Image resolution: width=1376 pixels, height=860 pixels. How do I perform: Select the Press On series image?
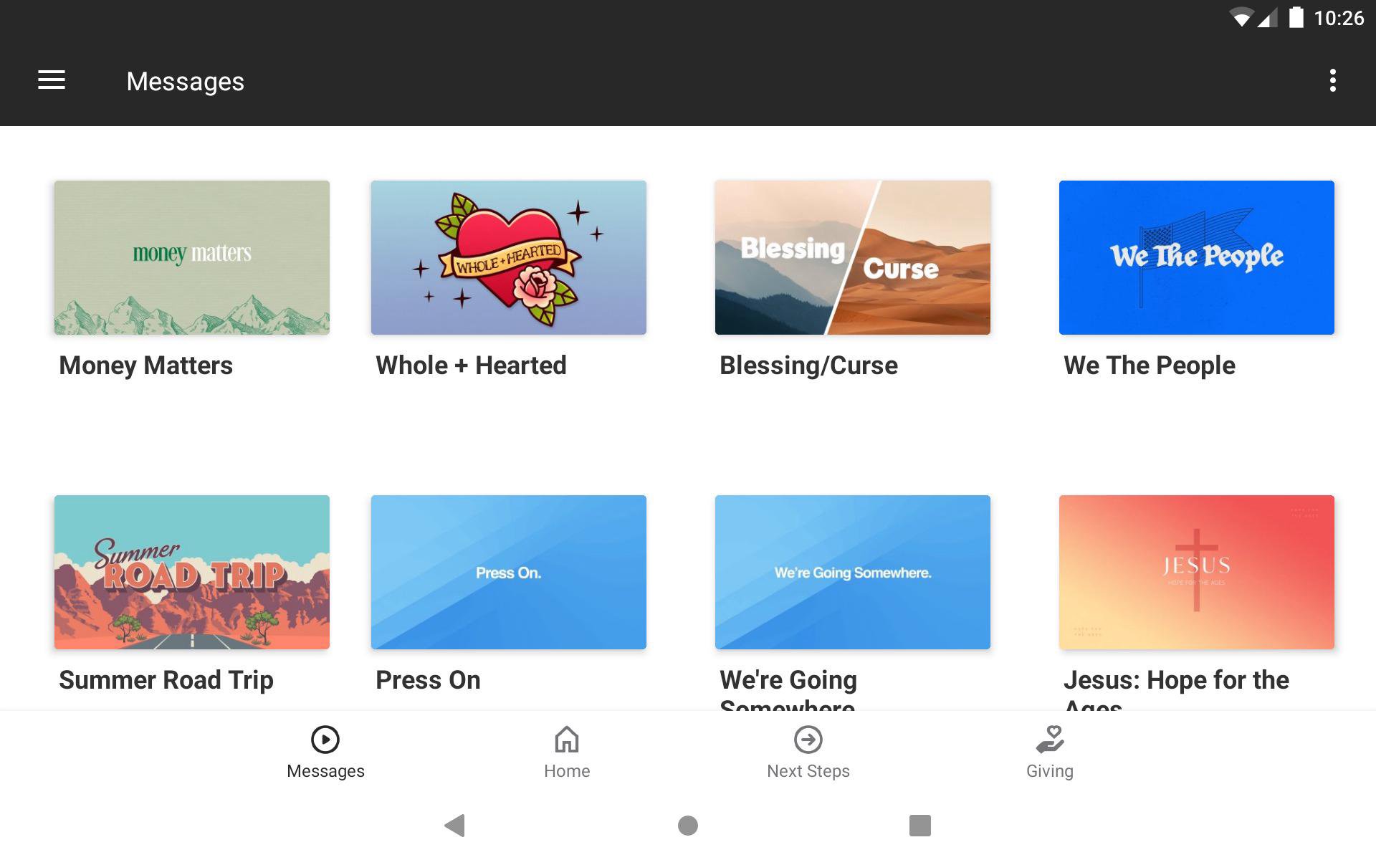508,572
